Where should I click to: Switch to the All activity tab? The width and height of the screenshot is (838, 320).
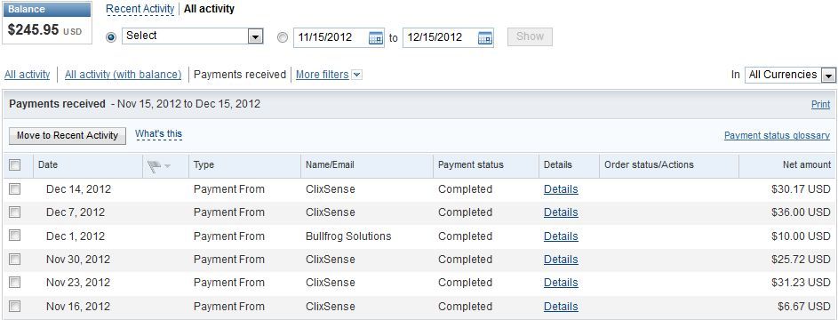coord(209,9)
